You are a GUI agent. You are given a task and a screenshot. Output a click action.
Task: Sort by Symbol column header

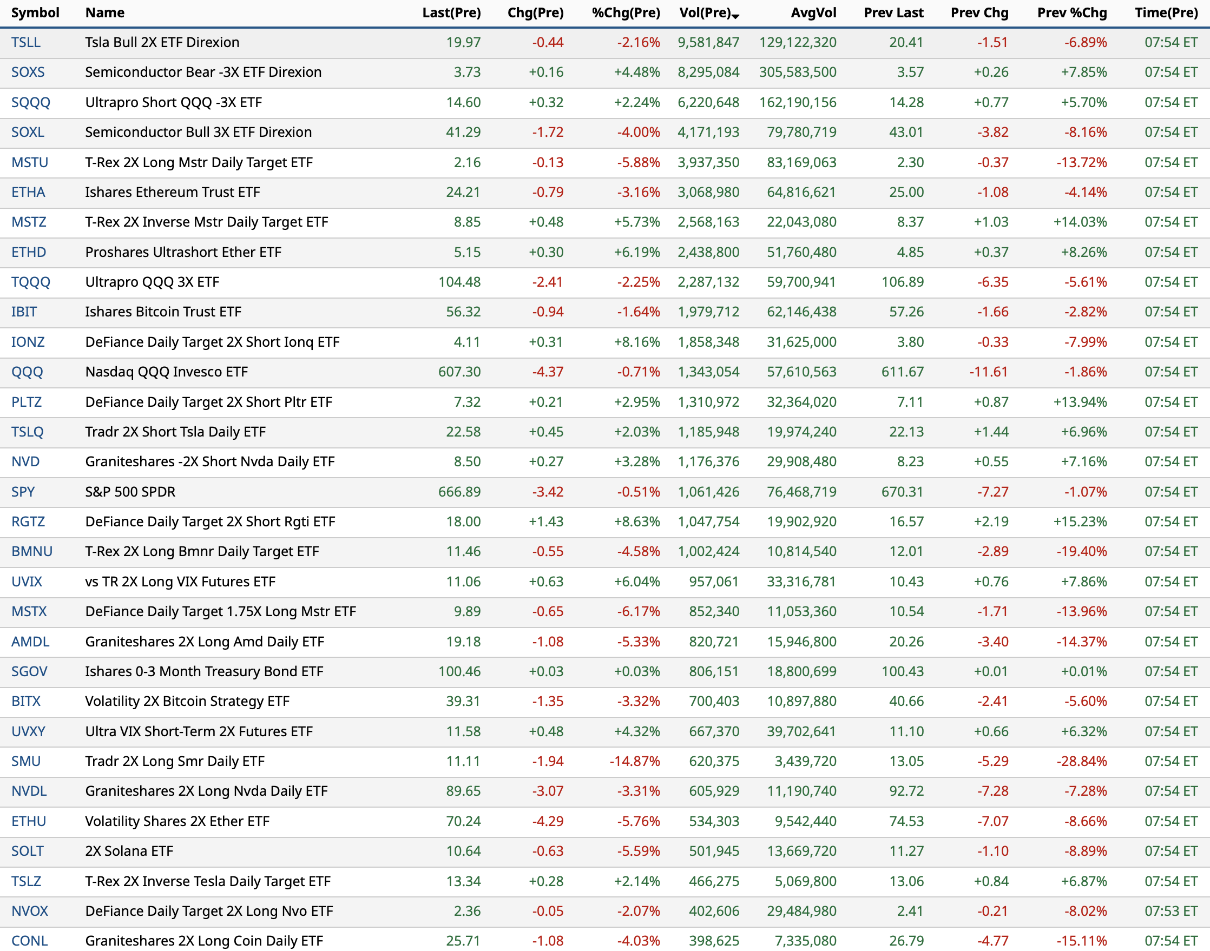coord(35,13)
